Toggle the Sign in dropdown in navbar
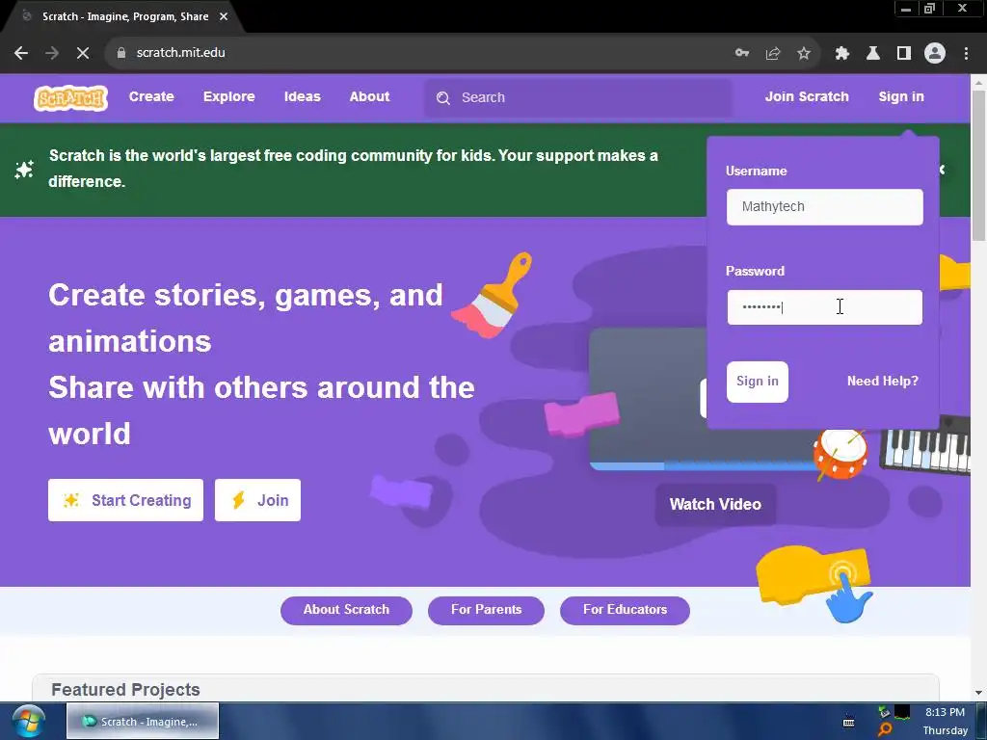This screenshot has width=987, height=740. point(901,97)
